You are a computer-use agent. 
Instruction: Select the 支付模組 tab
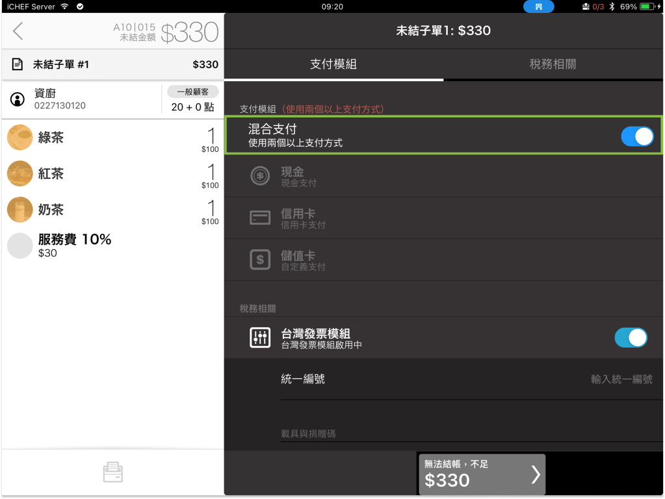pos(333,64)
